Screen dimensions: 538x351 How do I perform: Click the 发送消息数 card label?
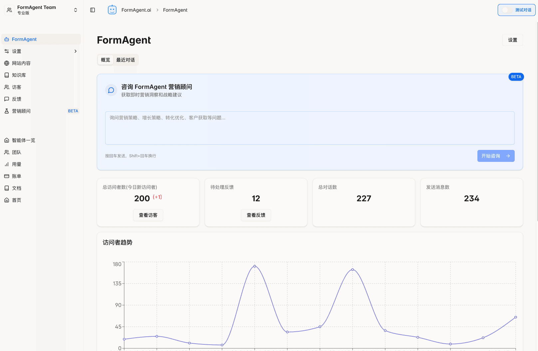coord(438,187)
